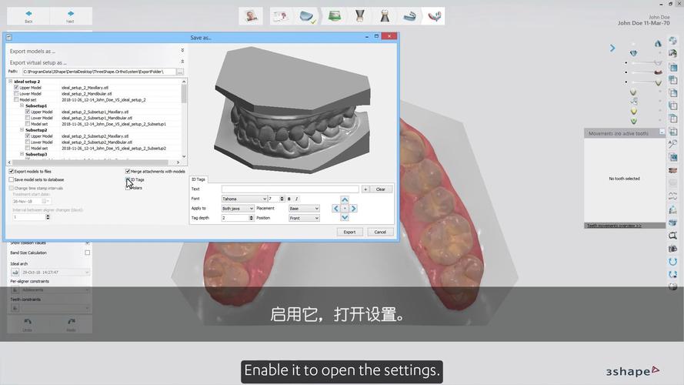Collapse the Subsetup1 tree node

pyautogui.click(x=22, y=105)
